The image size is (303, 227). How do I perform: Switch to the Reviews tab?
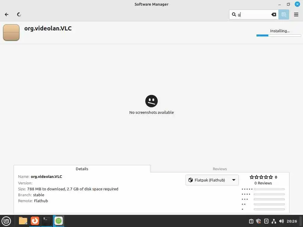220,169
